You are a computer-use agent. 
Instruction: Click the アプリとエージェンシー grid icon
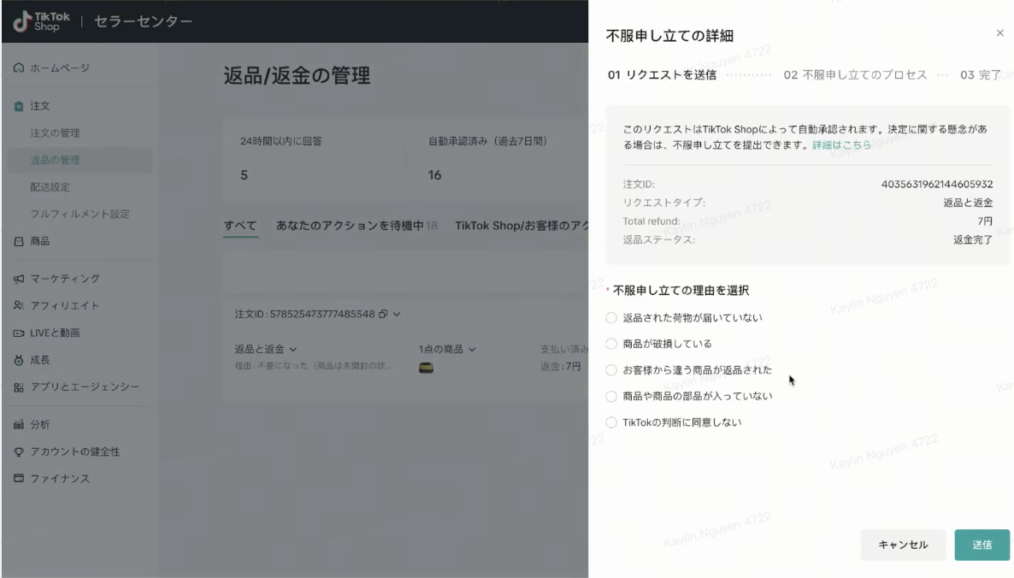(x=19, y=387)
